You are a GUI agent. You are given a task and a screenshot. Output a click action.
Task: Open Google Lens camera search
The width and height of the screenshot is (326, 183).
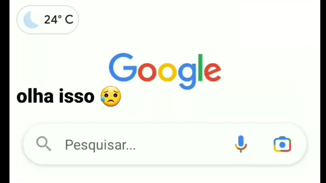click(282, 144)
